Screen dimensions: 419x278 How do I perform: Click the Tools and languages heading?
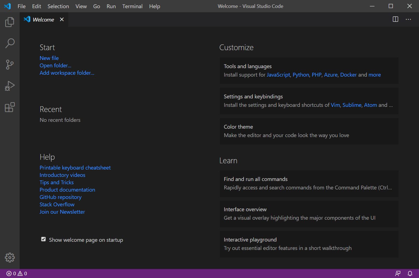point(248,66)
